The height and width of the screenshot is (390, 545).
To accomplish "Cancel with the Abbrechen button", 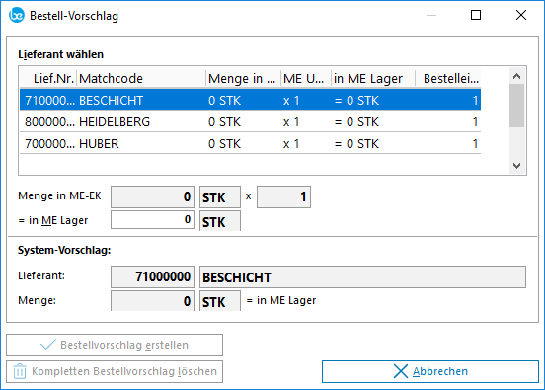I will 430,371.
